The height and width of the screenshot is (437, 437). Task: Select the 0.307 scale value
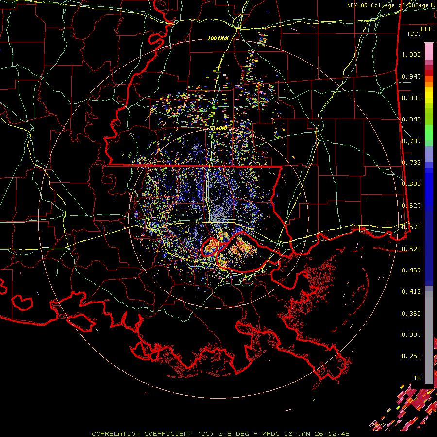(x=411, y=335)
